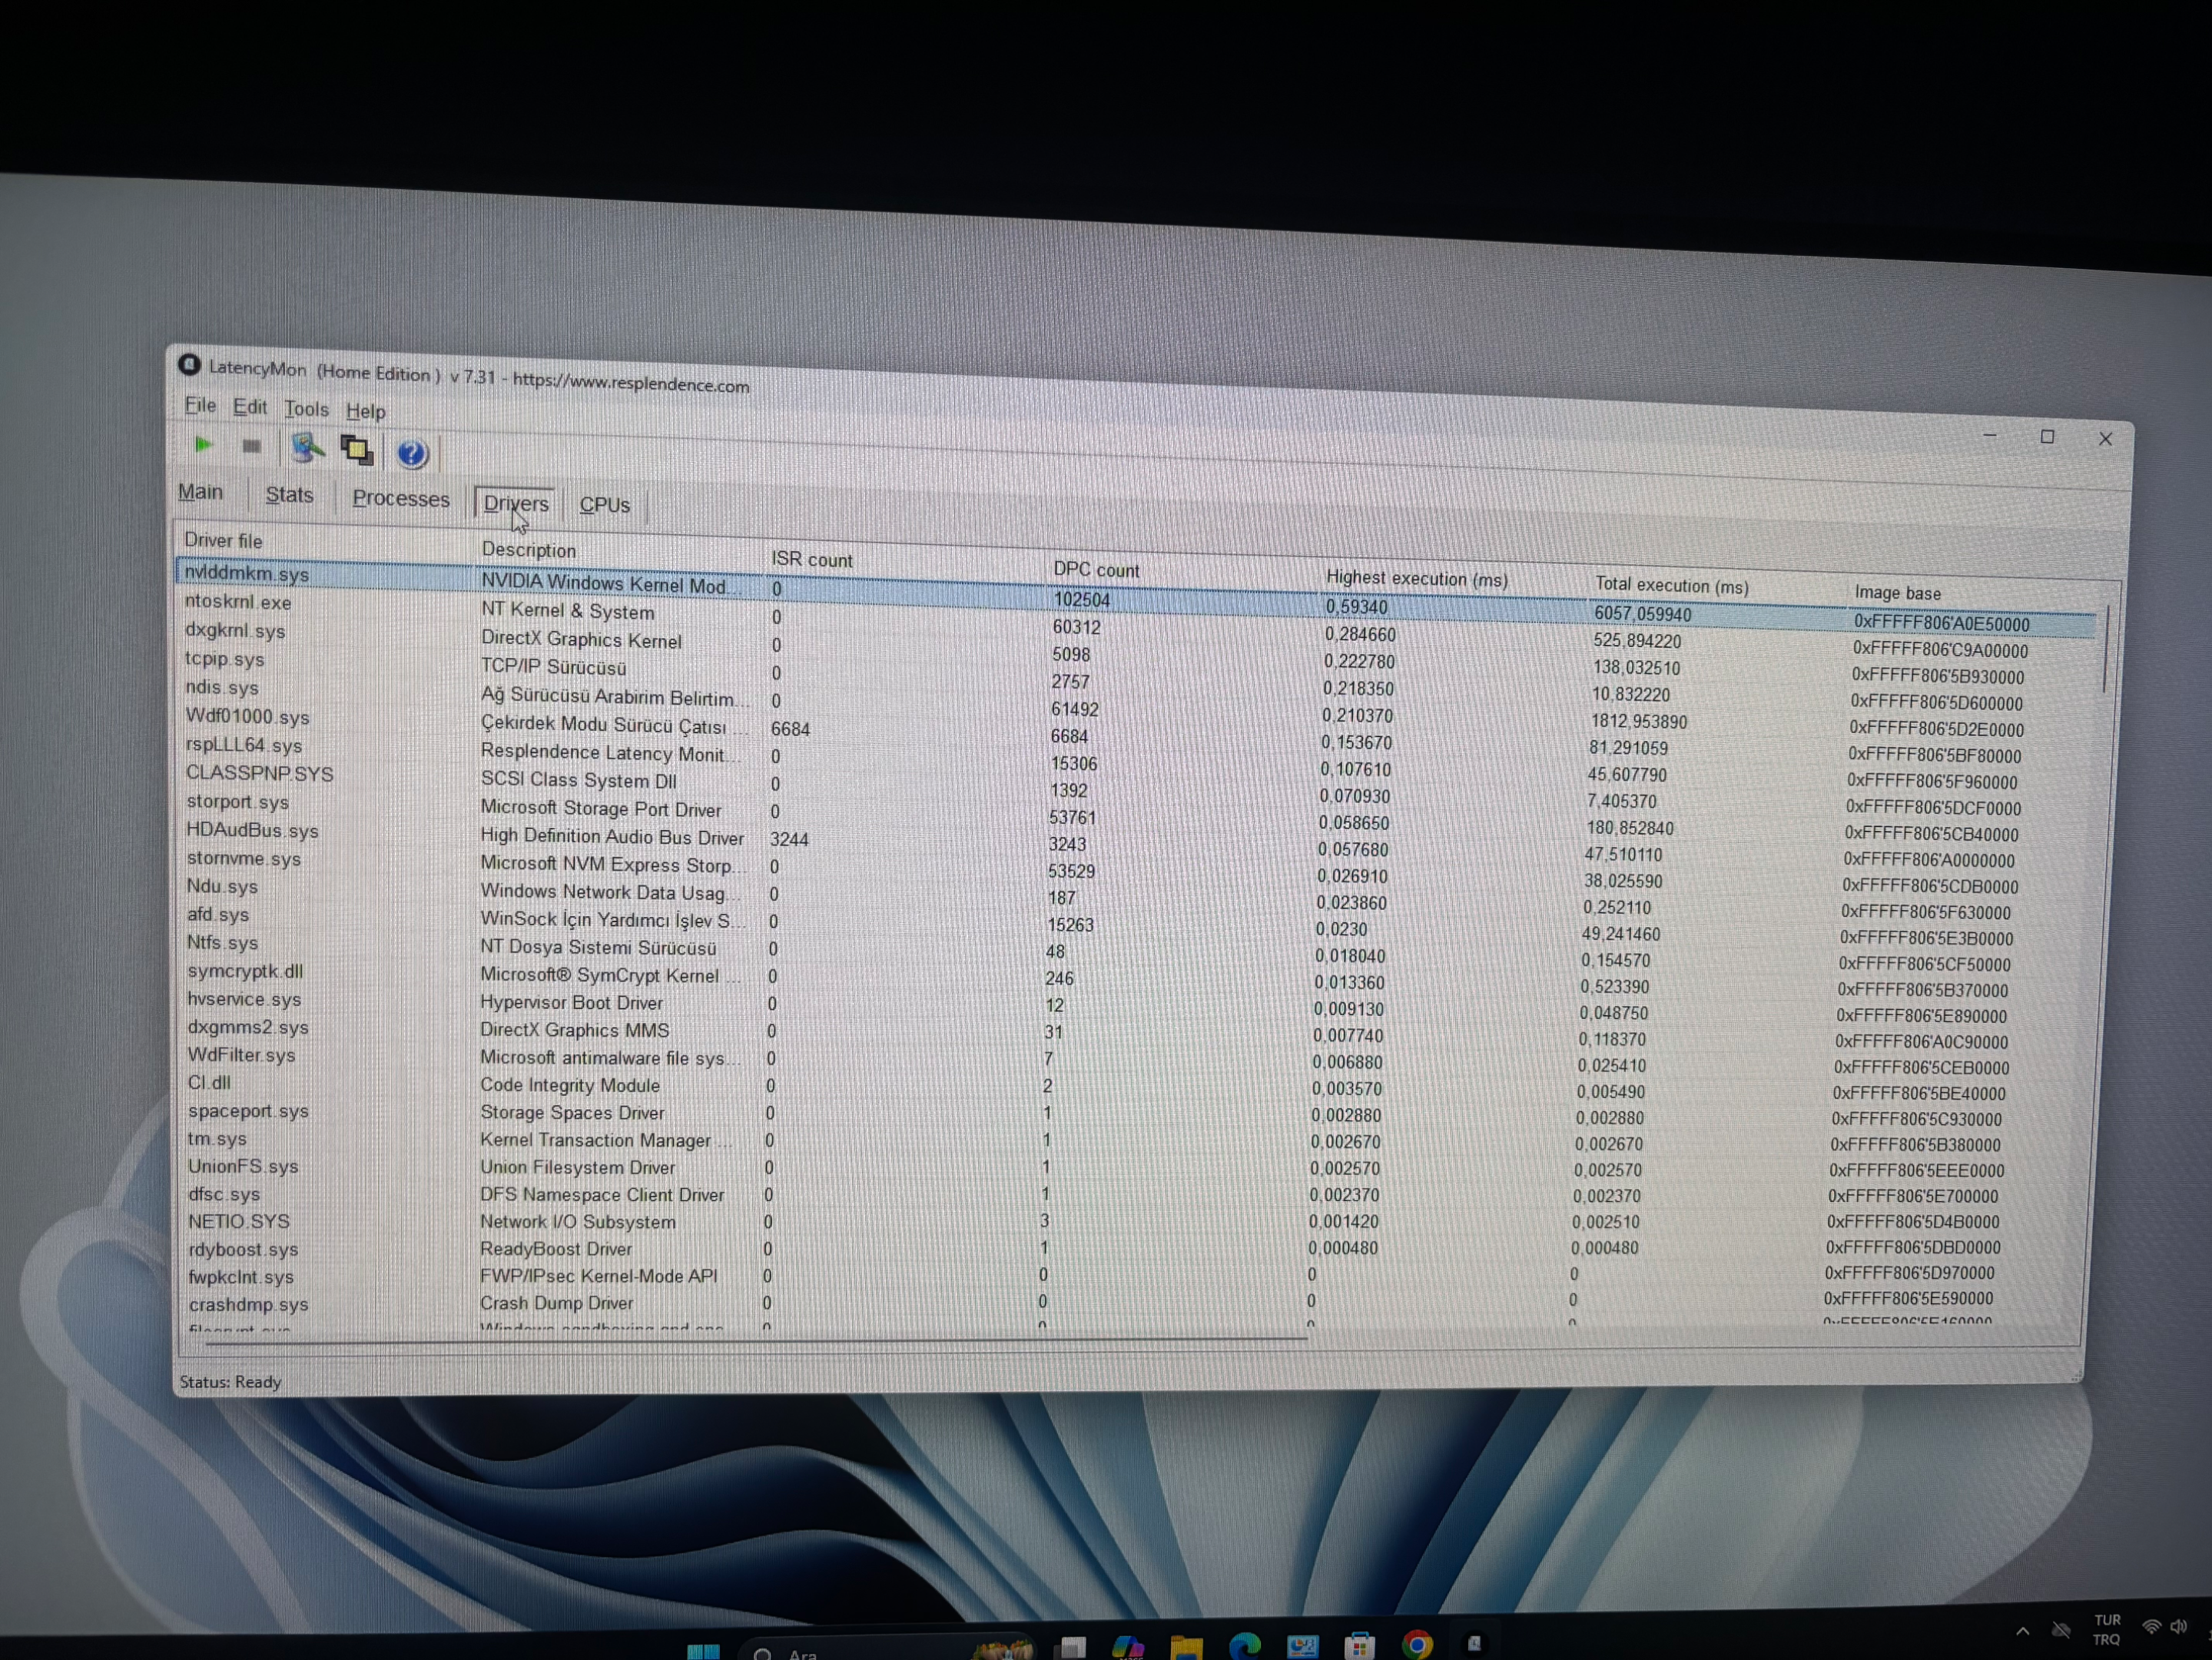Click the driver list horizontal scrollbar
Image resolution: width=2212 pixels, height=1660 pixels.
coord(755,1340)
